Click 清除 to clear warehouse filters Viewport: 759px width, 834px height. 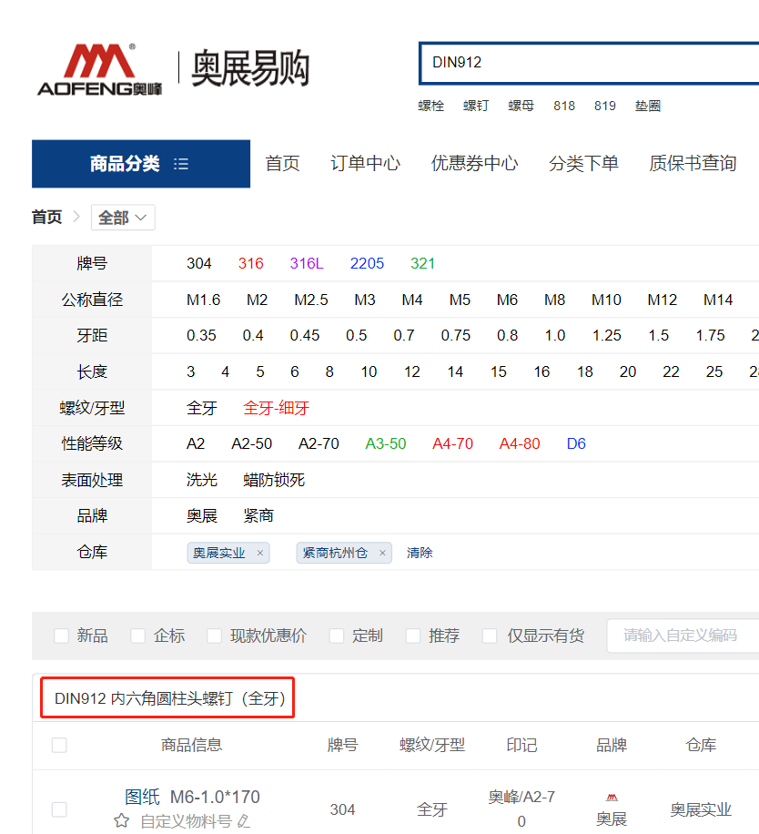(420, 554)
